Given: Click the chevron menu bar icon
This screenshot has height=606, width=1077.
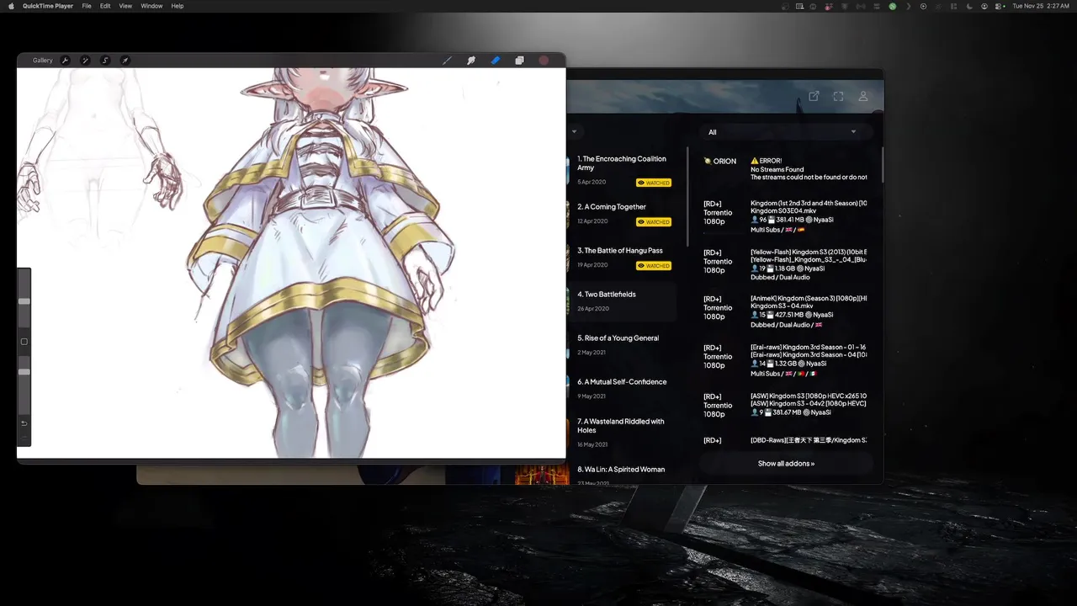Looking at the screenshot, I should pos(909,6).
